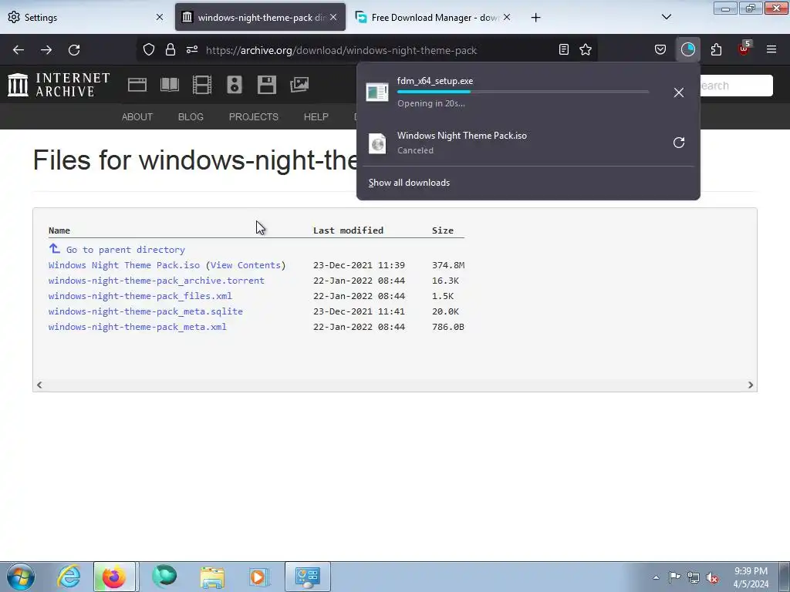Click the fdm_x64_setup.exe download progress bar
This screenshot has width=790, height=592.
[523, 92]
